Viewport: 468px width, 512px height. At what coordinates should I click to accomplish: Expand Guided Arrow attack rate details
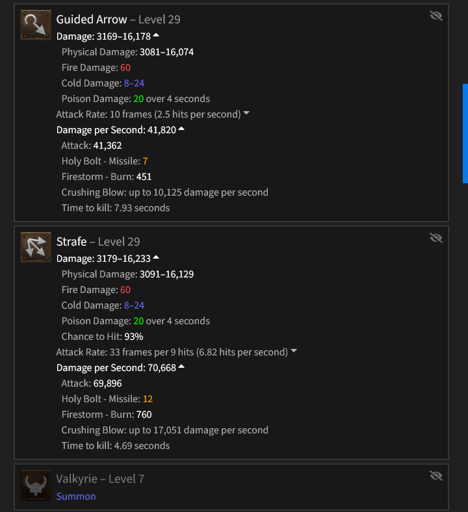246,114
